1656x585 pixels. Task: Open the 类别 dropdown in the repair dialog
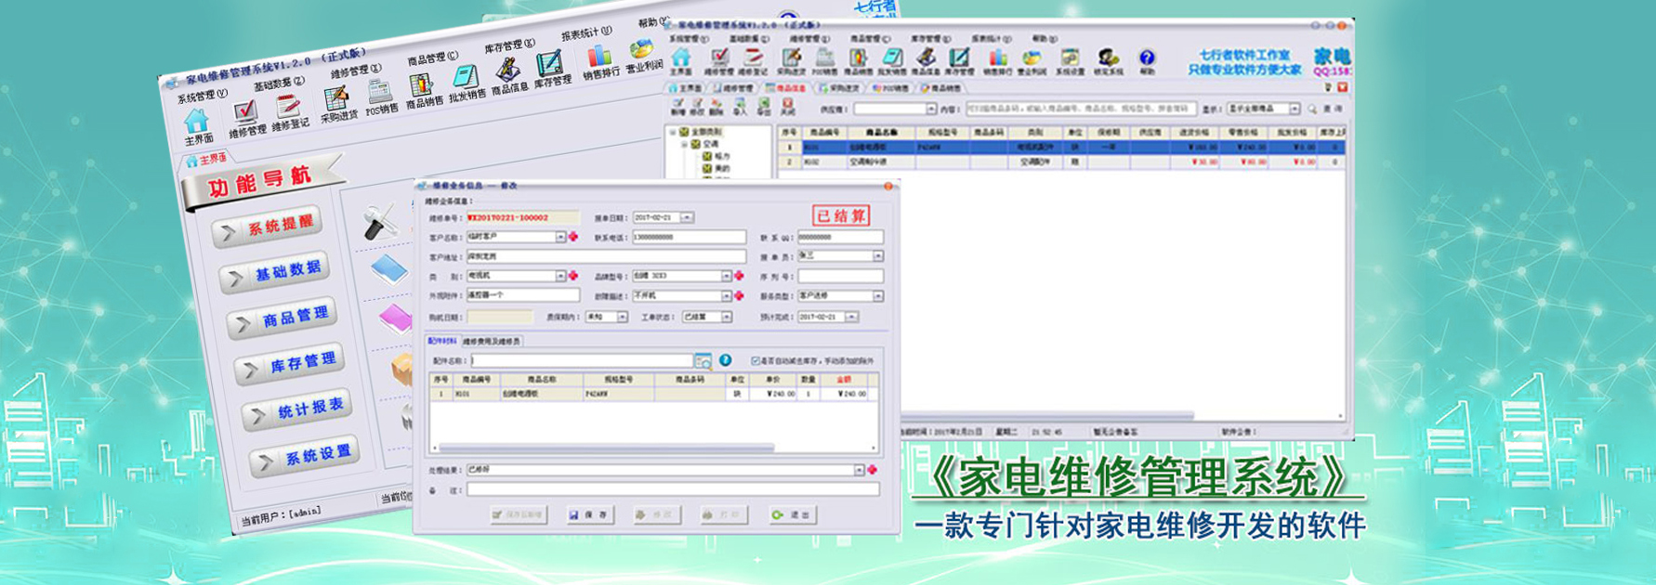(560, 276)
